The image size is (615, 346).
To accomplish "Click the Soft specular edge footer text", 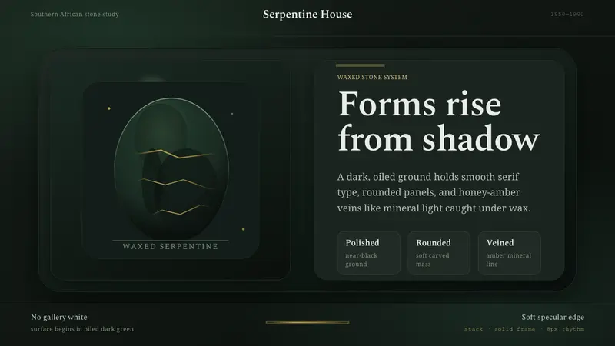I will pyautogui.click(x=553, y=317).
